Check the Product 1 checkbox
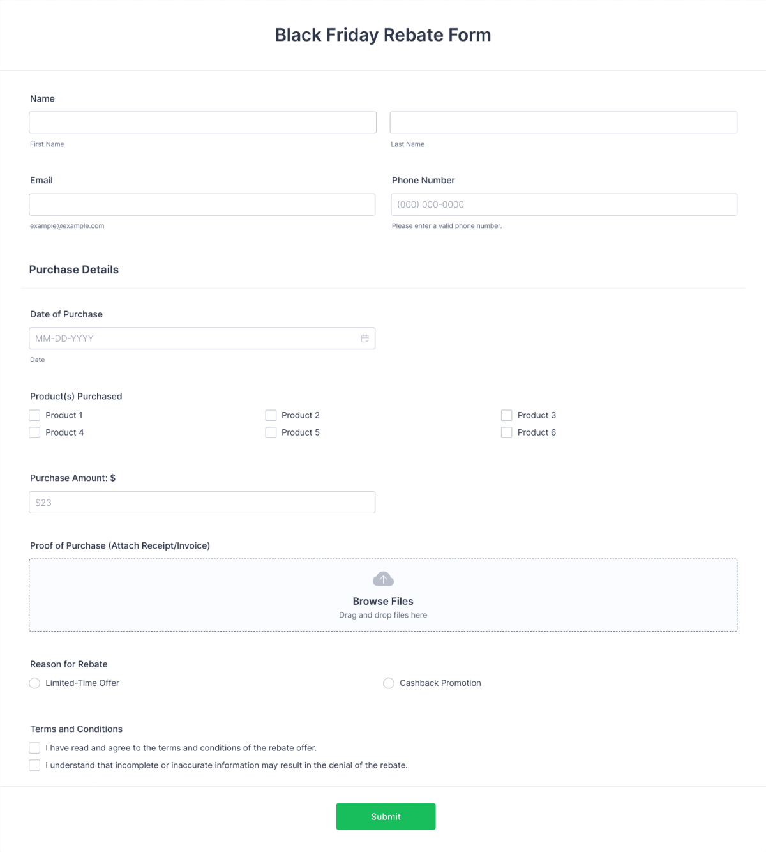The height and width of the screenshot is (852, 766). [x=34, y=415]
